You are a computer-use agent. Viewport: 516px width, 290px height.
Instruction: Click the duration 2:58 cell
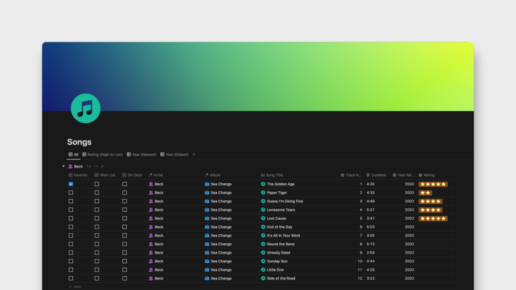(x=371, y=253)
